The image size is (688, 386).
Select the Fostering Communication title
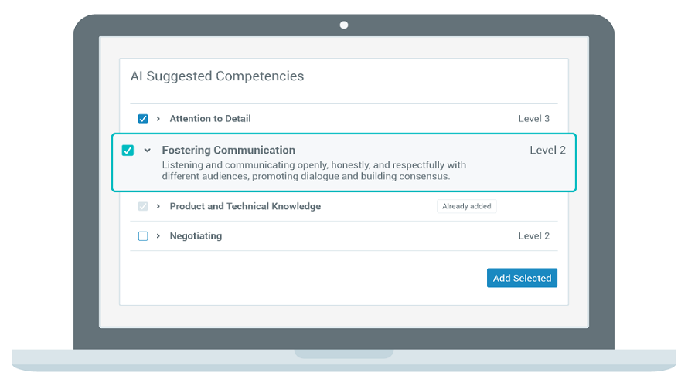228,150
